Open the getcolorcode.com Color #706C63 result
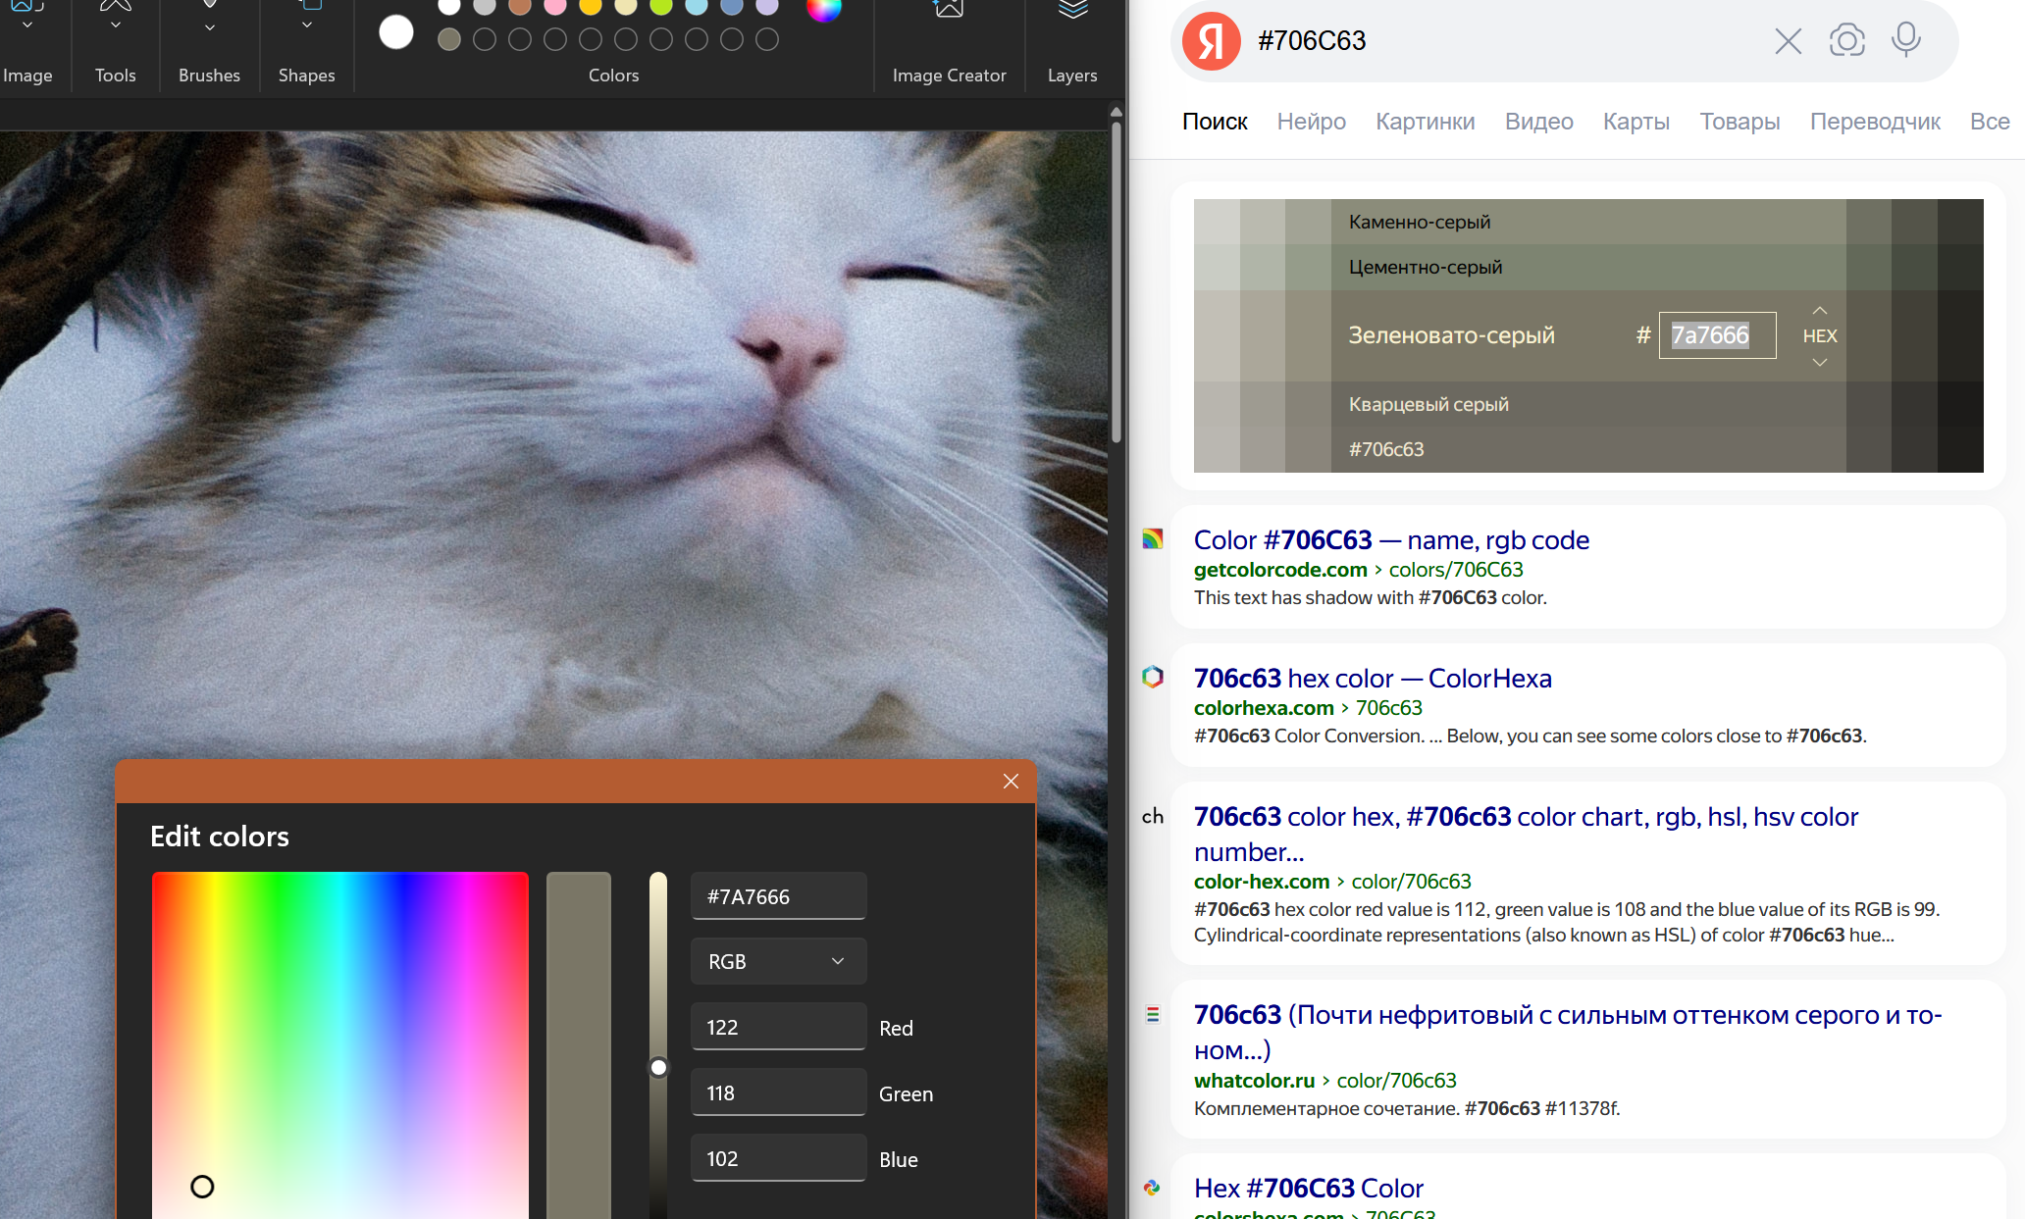Screen dimensions: 2025x1219 [x=1390, y=539]
